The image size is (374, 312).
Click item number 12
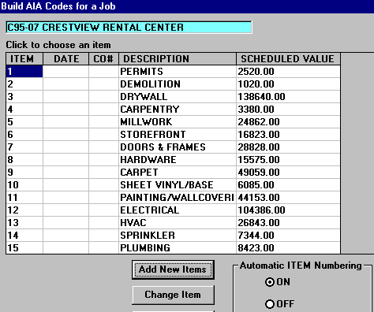point(24,210)
